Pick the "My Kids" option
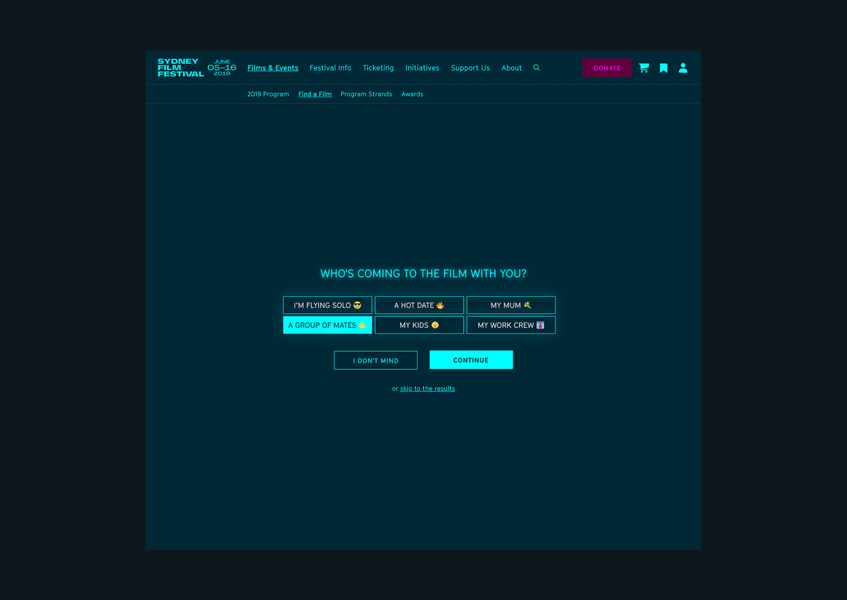Image resolution: width=847 pixels, height=600 pixels. (x=419, y=325)
